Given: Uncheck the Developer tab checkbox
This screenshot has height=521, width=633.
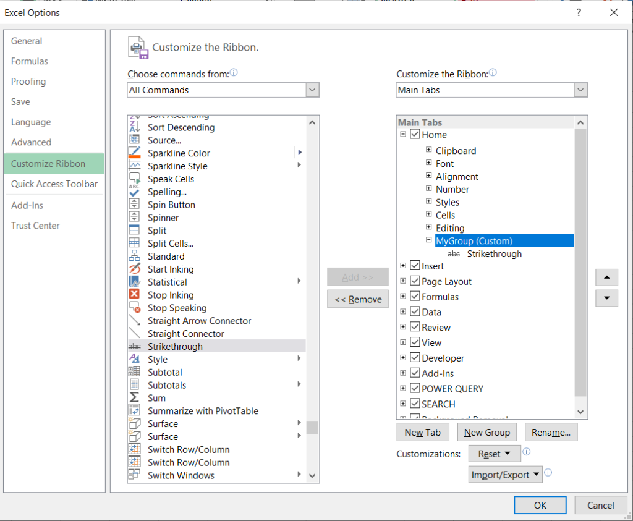Looking at the screenshot, I should pyautogui.click(x=415, y=358).
